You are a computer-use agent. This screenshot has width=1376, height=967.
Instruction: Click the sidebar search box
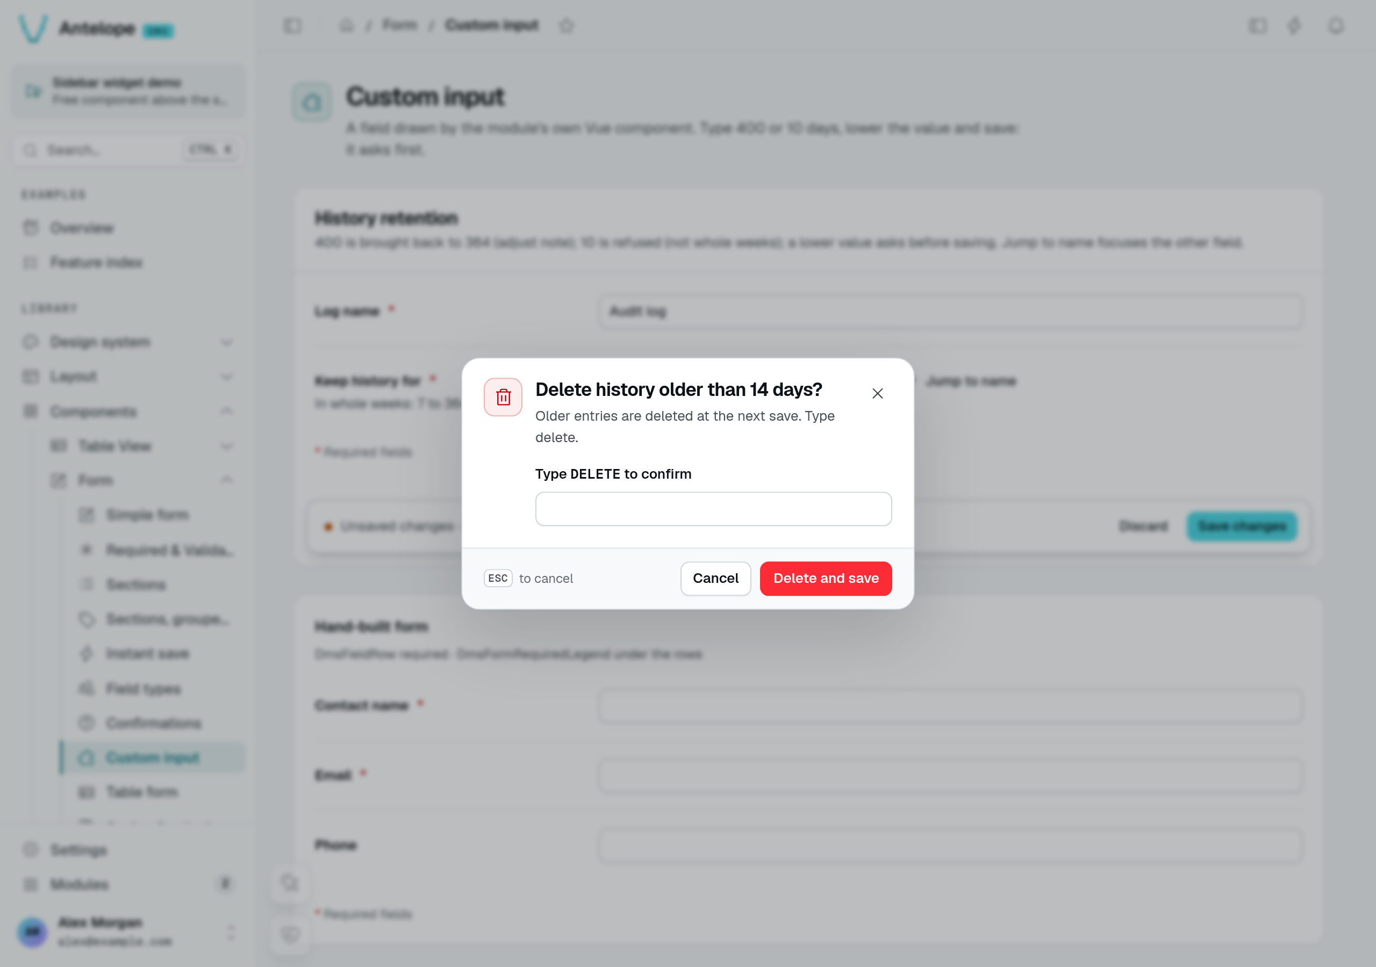coord(128,150)
